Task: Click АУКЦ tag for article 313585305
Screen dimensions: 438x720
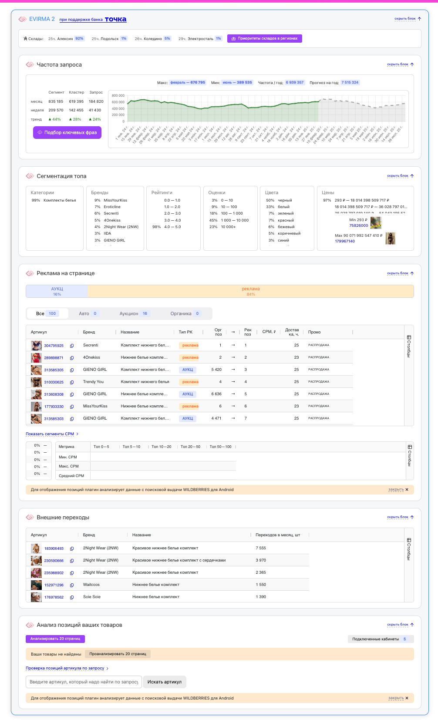Action: [188, 370]
